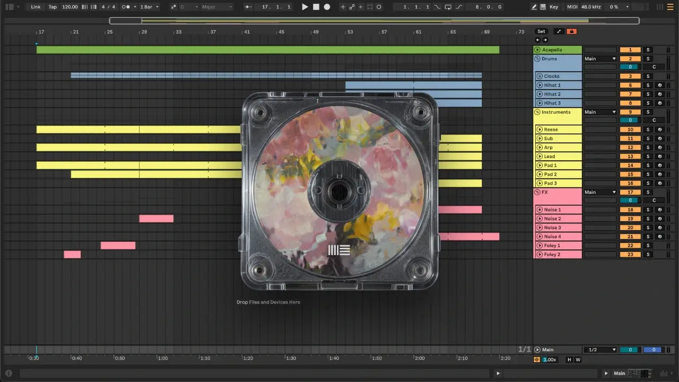Arm the Hihat 1 track for recording

pos(660,85)
